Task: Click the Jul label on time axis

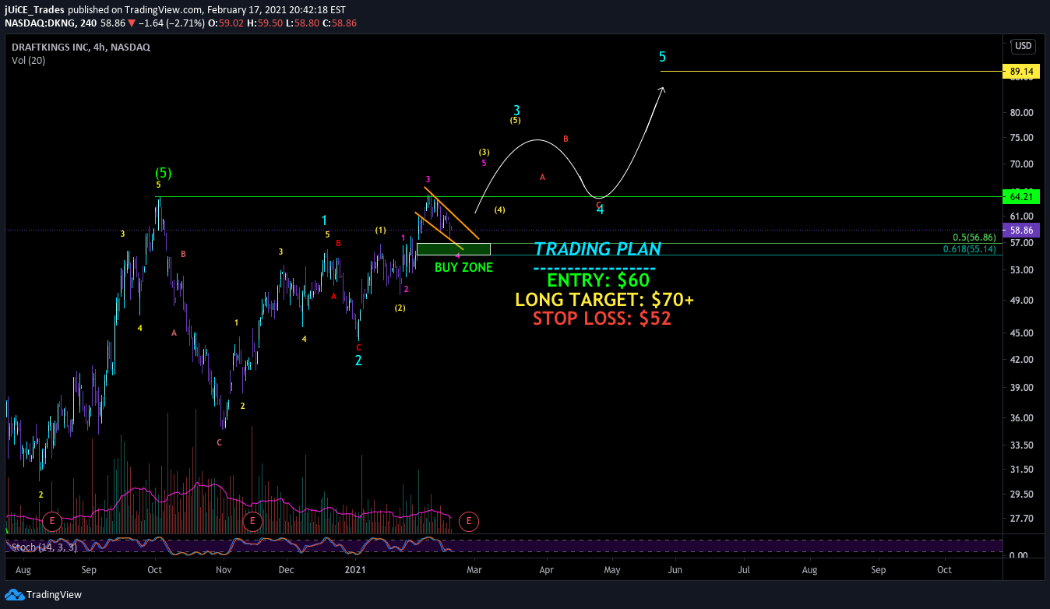Action: [744, 570]
